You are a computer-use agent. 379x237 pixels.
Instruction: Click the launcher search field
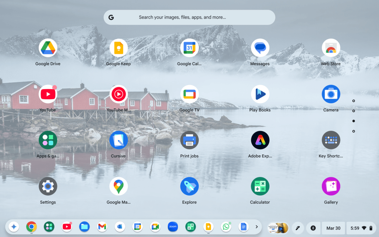click(189, 17)
